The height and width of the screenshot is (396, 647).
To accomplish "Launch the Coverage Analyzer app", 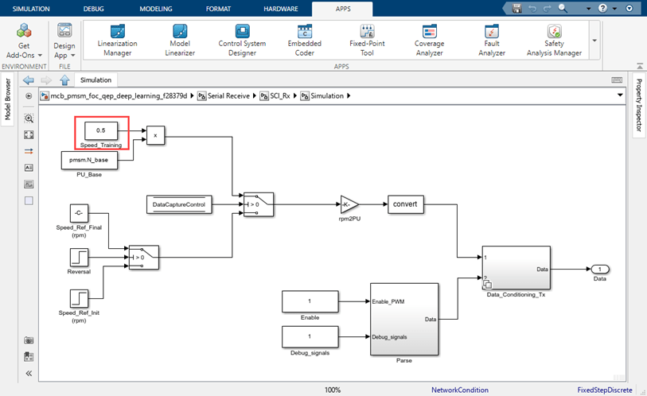I will point(429,38).
